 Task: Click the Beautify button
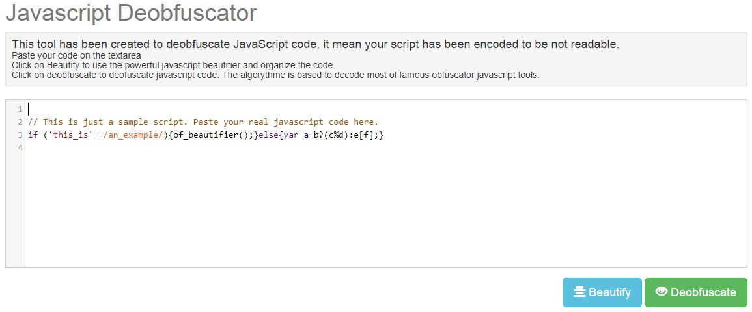602,292
